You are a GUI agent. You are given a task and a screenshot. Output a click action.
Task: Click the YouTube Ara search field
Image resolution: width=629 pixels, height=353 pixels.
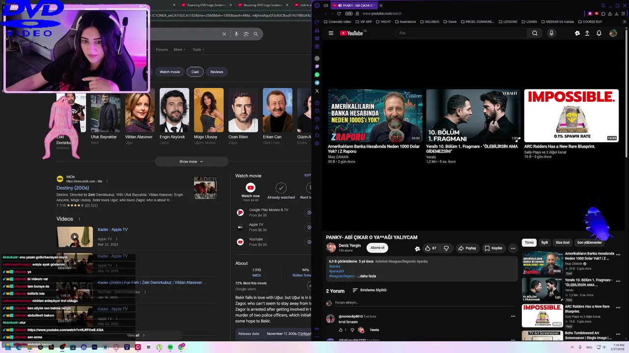click(461, 33)
